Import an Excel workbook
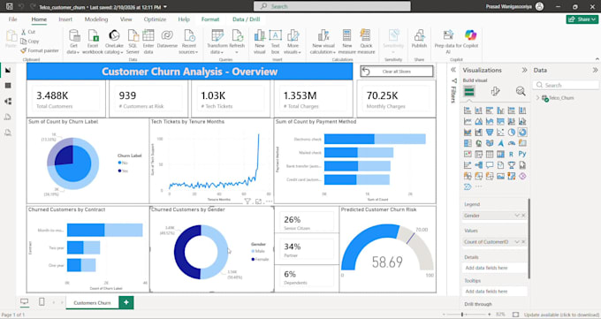This screenshot has width=601, height=319. click(93, 42)
